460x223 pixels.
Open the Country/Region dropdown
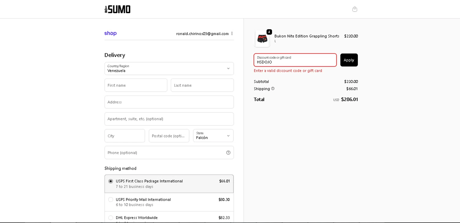point(169,68)
